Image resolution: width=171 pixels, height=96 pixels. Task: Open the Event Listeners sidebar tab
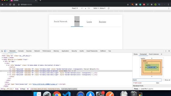click(154, 54)
